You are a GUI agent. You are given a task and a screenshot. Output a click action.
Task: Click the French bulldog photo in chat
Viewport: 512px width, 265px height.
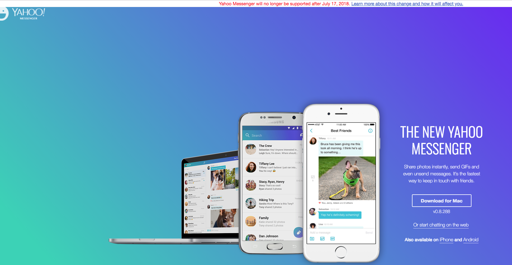(347, 178)
